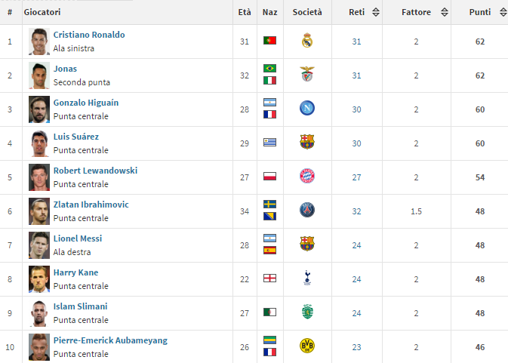This screenshot has height=363, width=508.
Task: Open Robert Lewandowski's player profile link
Action: 95,171
